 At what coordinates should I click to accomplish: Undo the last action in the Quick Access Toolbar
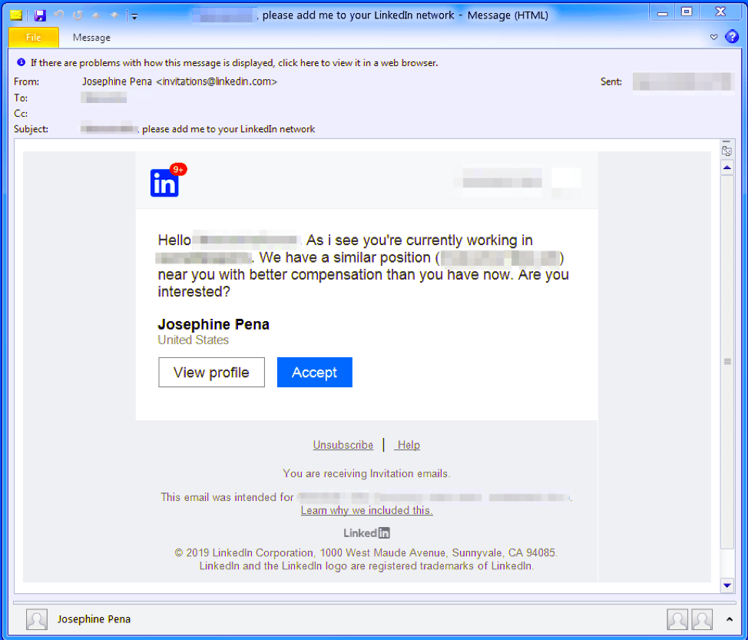pyautogui.click(x=58, y=15)
